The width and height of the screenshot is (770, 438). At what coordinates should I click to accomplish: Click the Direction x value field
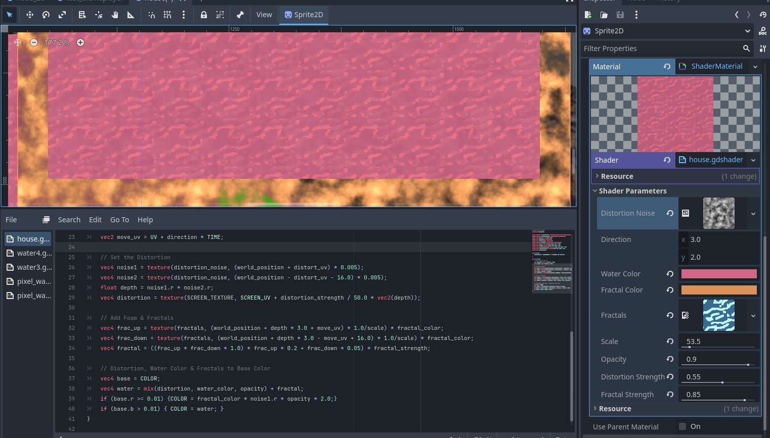[x=718, y=239]
